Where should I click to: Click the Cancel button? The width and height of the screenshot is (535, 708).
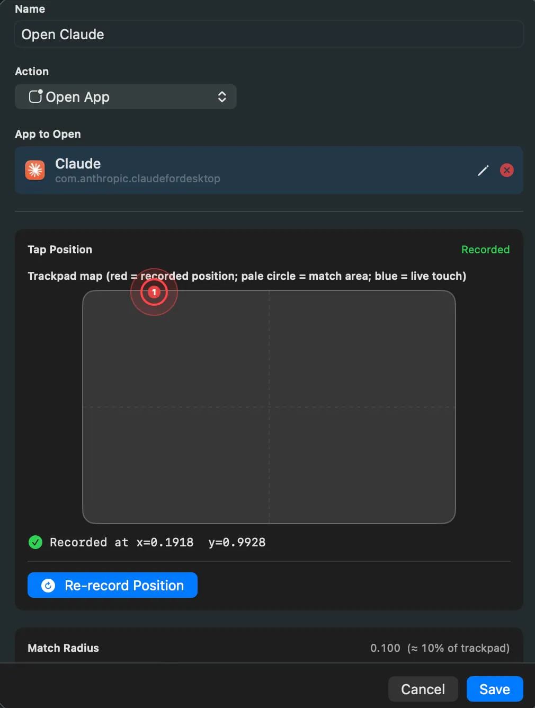point(423,689)
